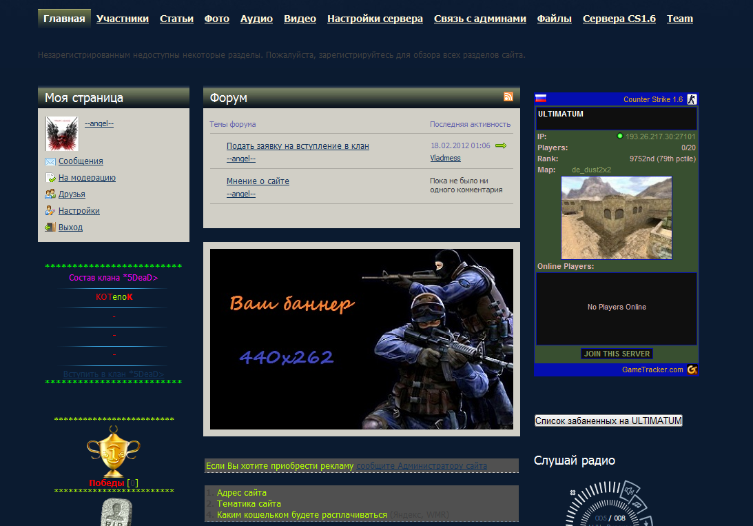Click the radio player volume speaker icon

click(x=629, y=491)
